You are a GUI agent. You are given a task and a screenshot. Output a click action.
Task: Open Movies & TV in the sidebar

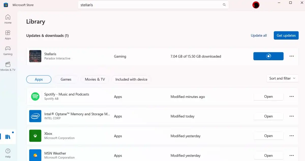(x=8, y=66)
